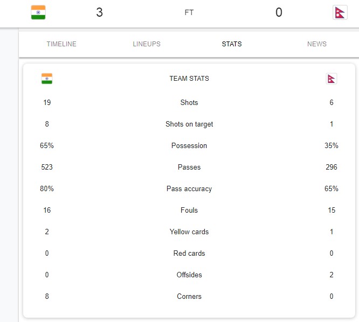Click the Team Stats heading
The width and height of the screenshot is (359, 322).
189,79
